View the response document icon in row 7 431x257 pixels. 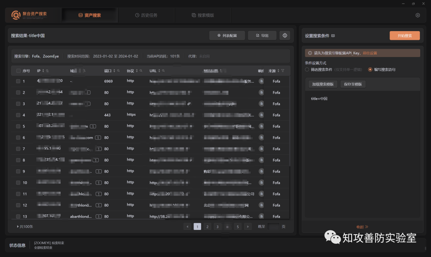tap(261, 149)
